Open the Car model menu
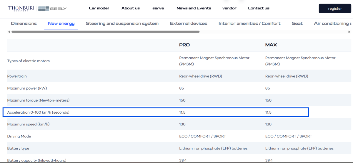 click(99, 8)
